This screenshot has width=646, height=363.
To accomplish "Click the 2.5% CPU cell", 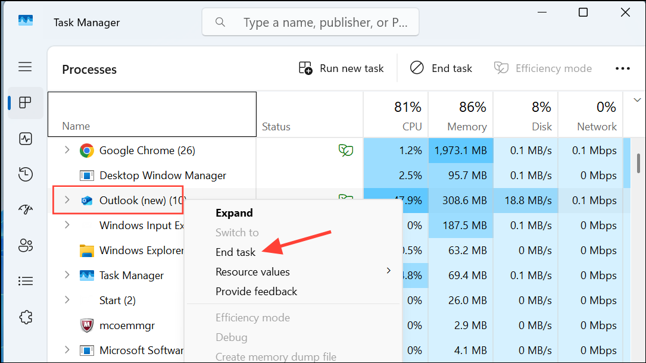I will (396, 176).
